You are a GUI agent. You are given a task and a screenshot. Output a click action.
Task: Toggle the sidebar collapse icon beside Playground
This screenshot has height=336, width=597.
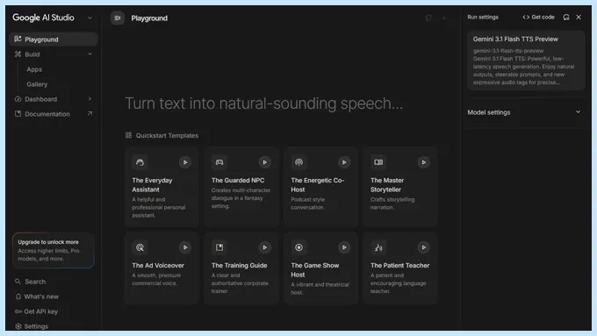click(118, 18)
